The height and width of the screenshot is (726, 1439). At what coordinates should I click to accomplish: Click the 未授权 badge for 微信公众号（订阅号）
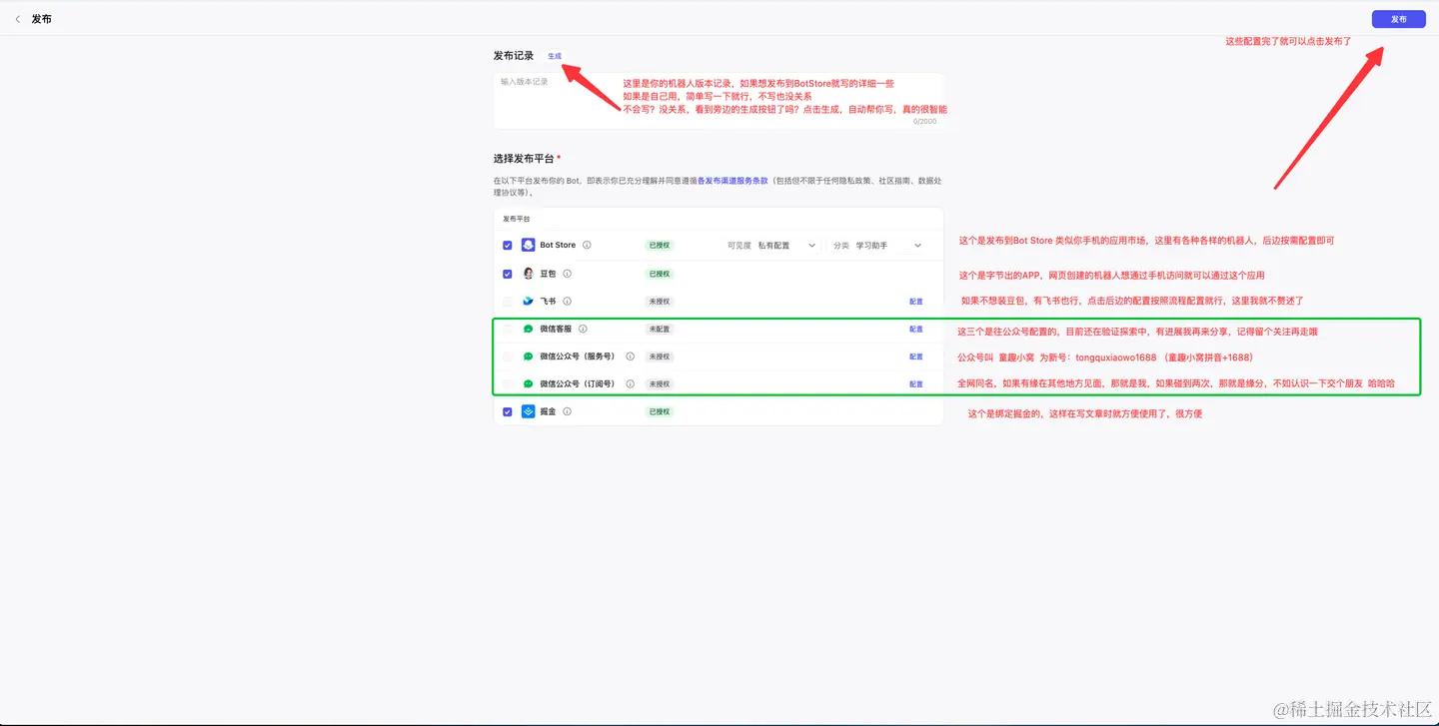(x=660, y=383)
